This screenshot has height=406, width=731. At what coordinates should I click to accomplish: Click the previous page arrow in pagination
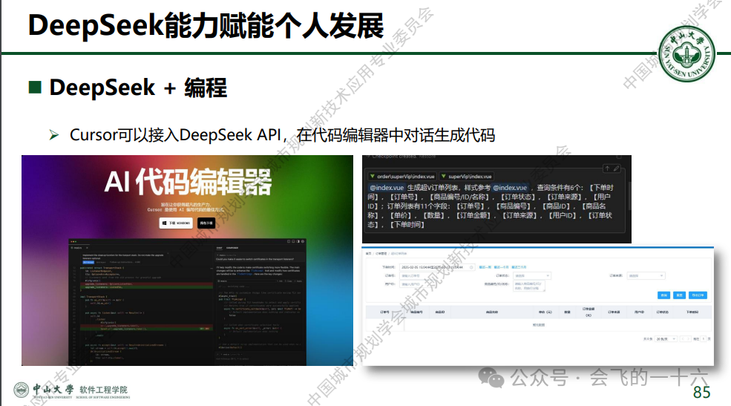coord(683,339)
